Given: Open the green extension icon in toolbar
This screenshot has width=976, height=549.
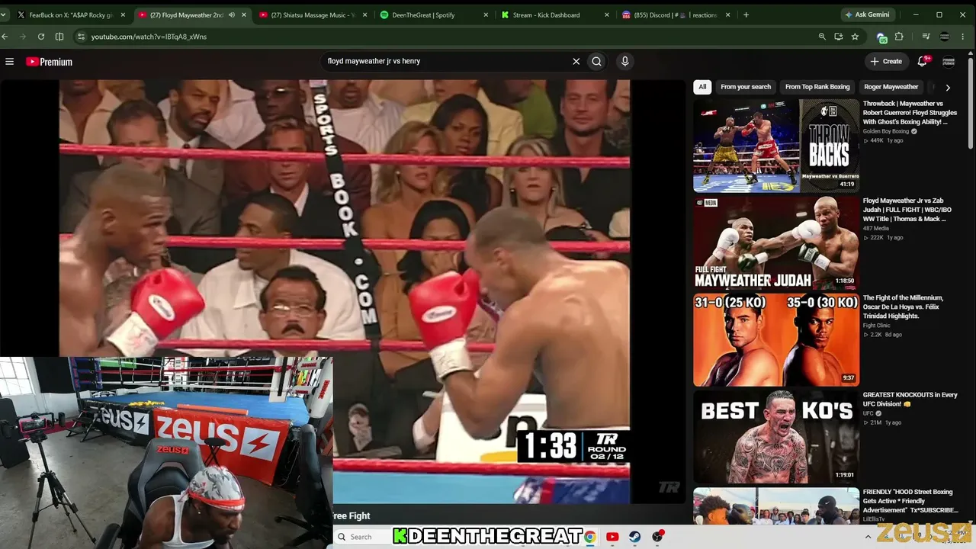Looking at the screenshot, I should pos(882,37).
